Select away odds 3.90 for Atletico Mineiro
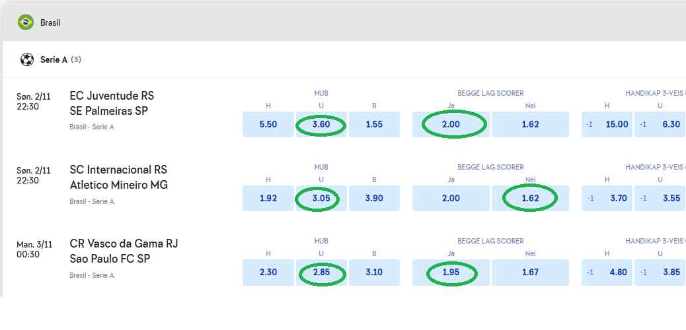Screen dimensions: 686x330 [x=374, y=198]
